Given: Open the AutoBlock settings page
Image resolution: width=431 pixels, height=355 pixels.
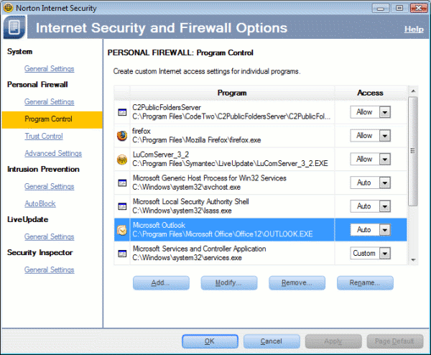Looking at the screenshot, I should point(40,204).
